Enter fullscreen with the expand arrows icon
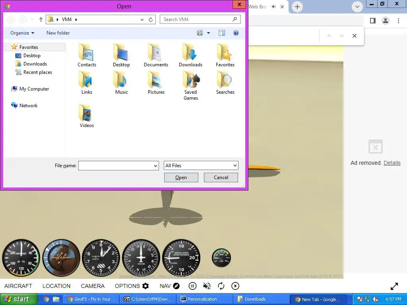Screen dimensions: 407x305 click(394, 286)
